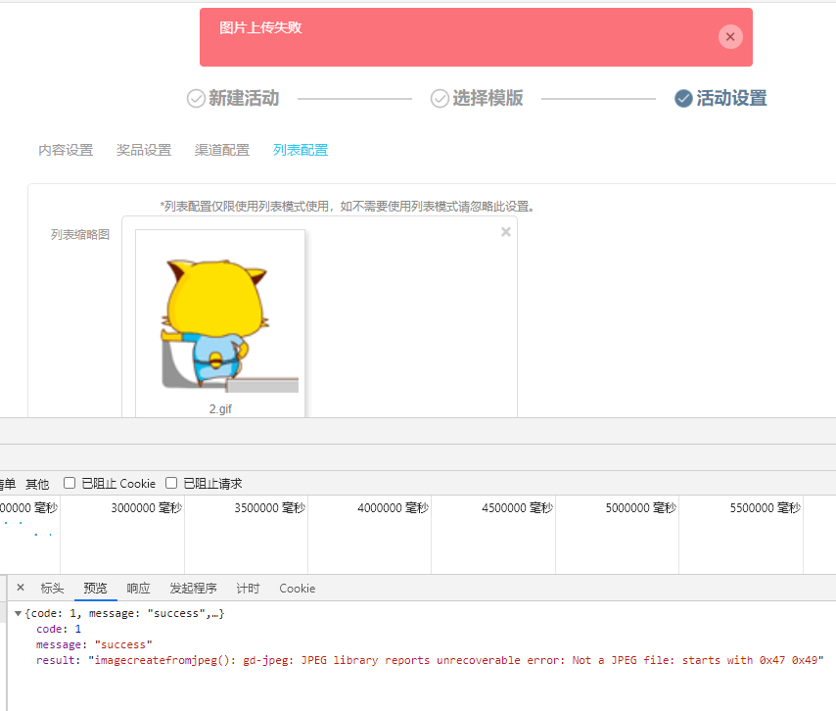
Task: Show the 发起程序 tab
Action: click(x=193, y=589)
